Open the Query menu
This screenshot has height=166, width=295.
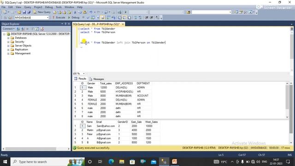(x=28, y=7)
